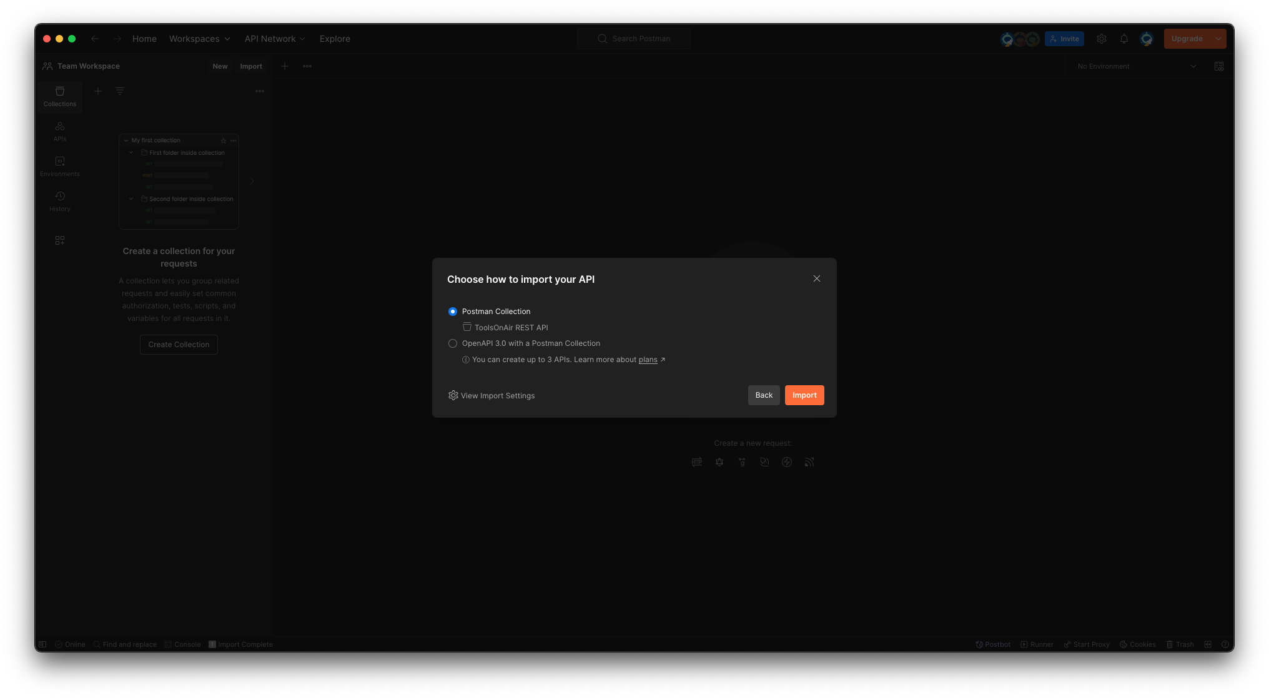The height and width of the screenshot is (698, 1269).
Task: Configure workspace sidebar icon
Action: (60, 240)
